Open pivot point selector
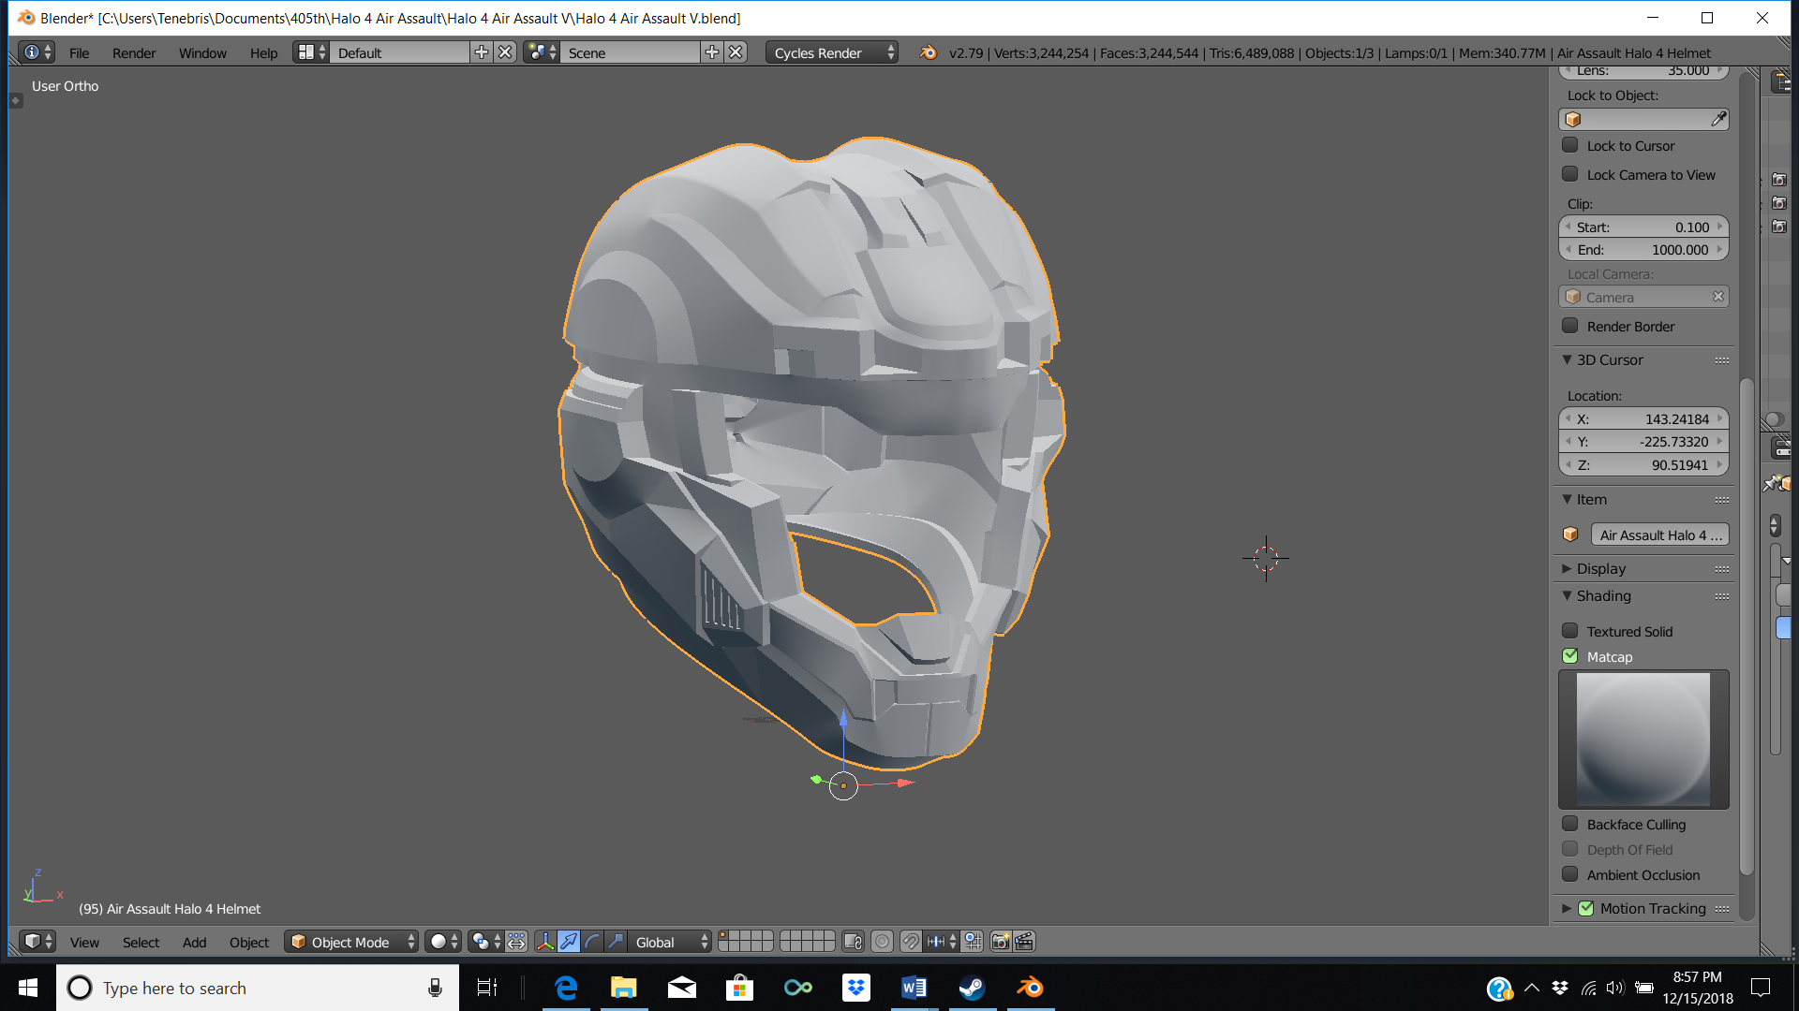Image resolution: width=1799 pixels, height=1011 pixels. coord(485,942)
